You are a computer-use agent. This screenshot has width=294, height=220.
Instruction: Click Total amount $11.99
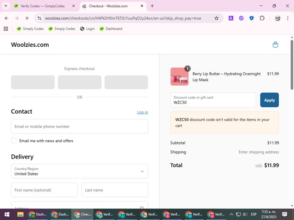click(271, 165)
